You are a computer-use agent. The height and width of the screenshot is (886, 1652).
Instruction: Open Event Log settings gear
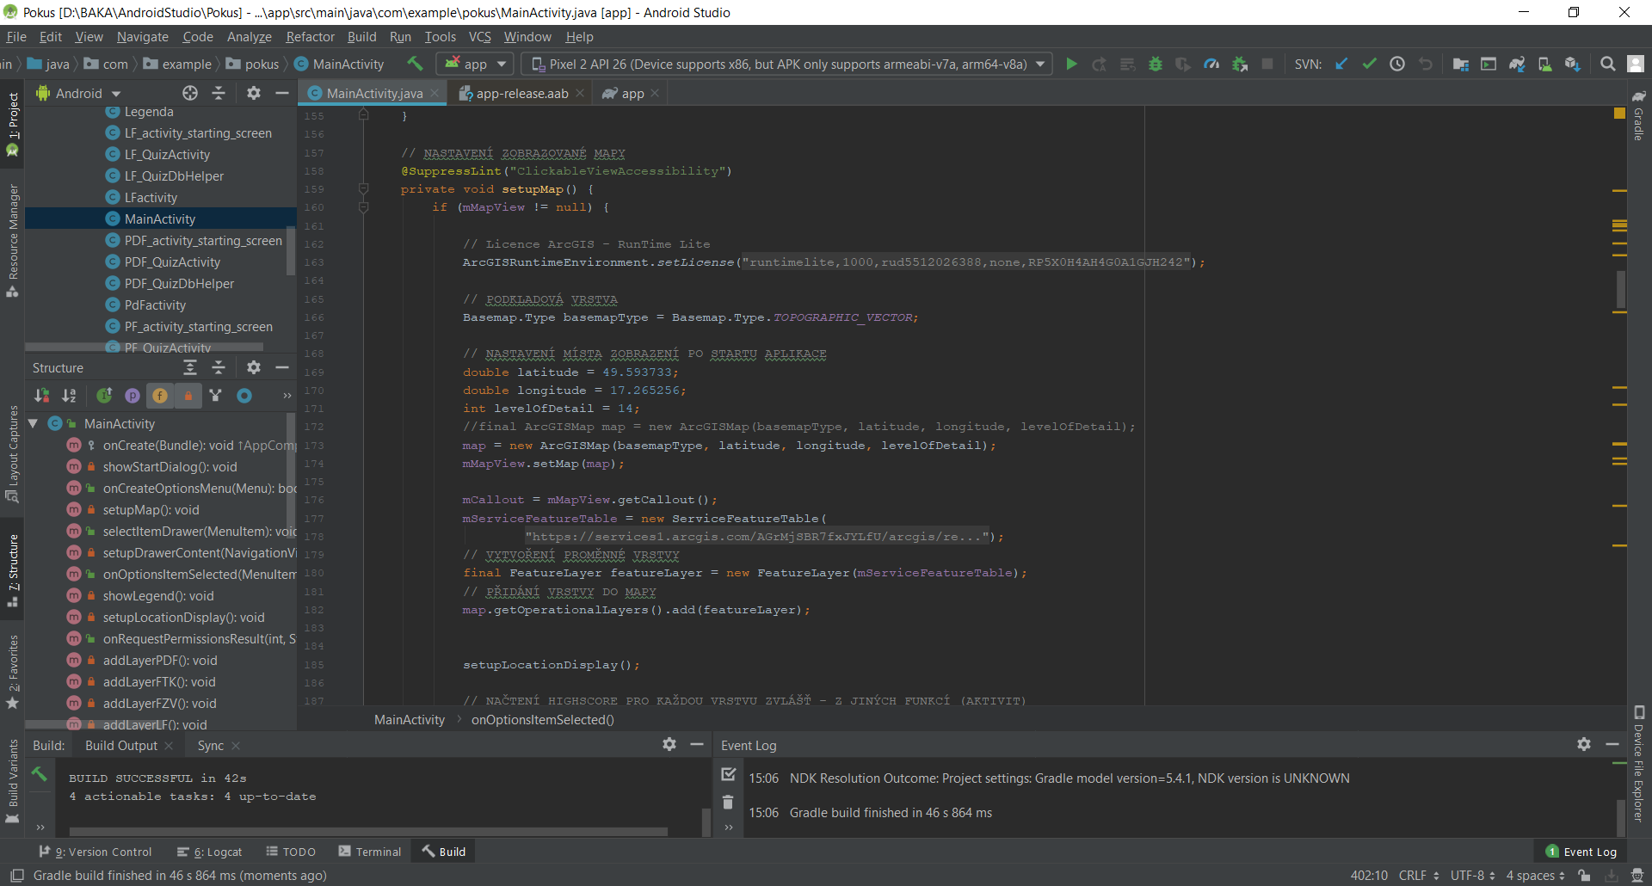[x=1584, y=744]
